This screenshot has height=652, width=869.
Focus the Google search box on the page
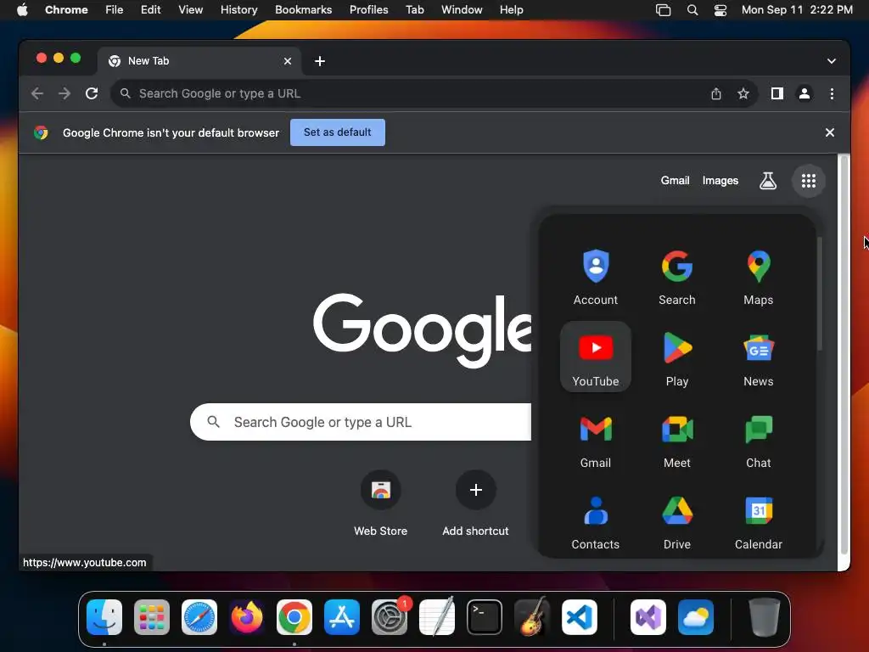[360, 422]
